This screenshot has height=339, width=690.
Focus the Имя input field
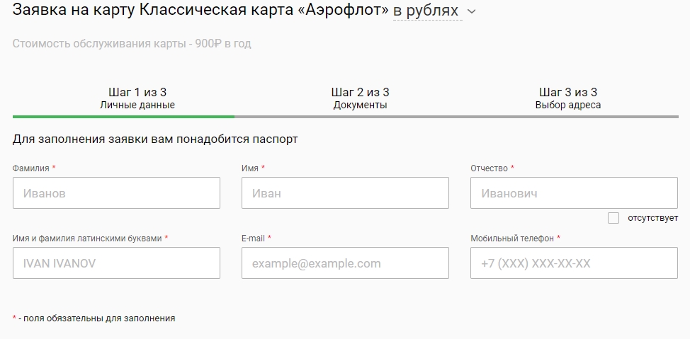click(x=345, y=193)
